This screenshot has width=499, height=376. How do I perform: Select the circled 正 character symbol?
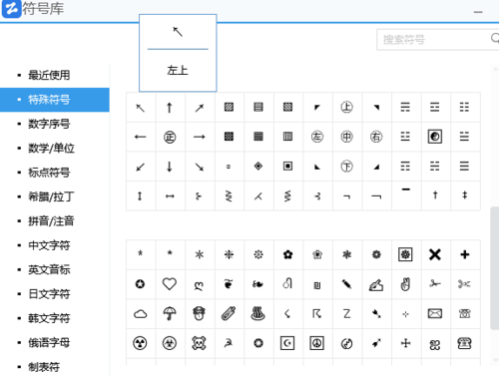[x=170, y=137]
